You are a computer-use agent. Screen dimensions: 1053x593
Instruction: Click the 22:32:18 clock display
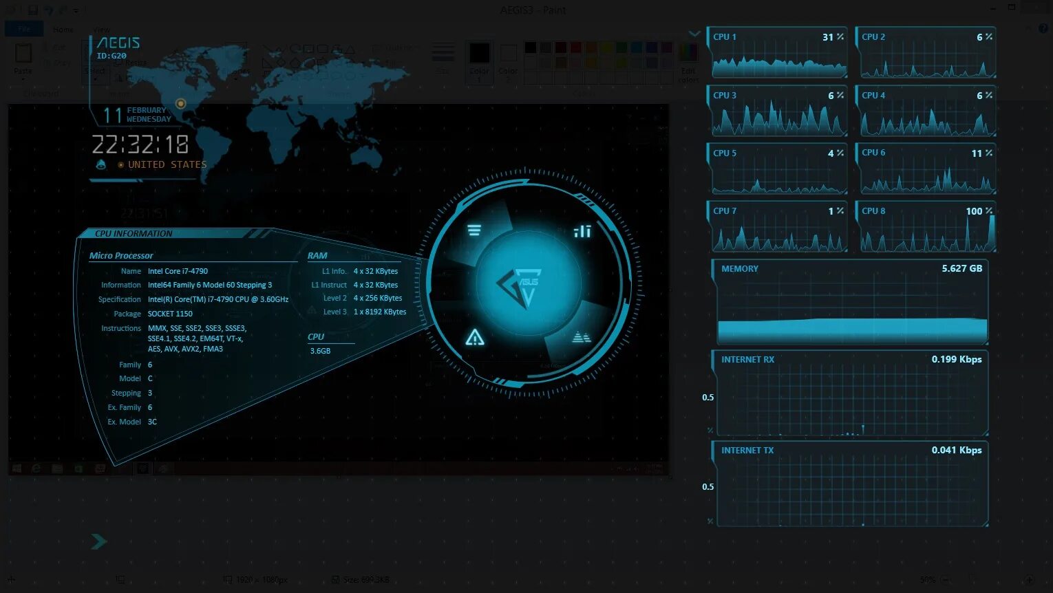point(140,144)
